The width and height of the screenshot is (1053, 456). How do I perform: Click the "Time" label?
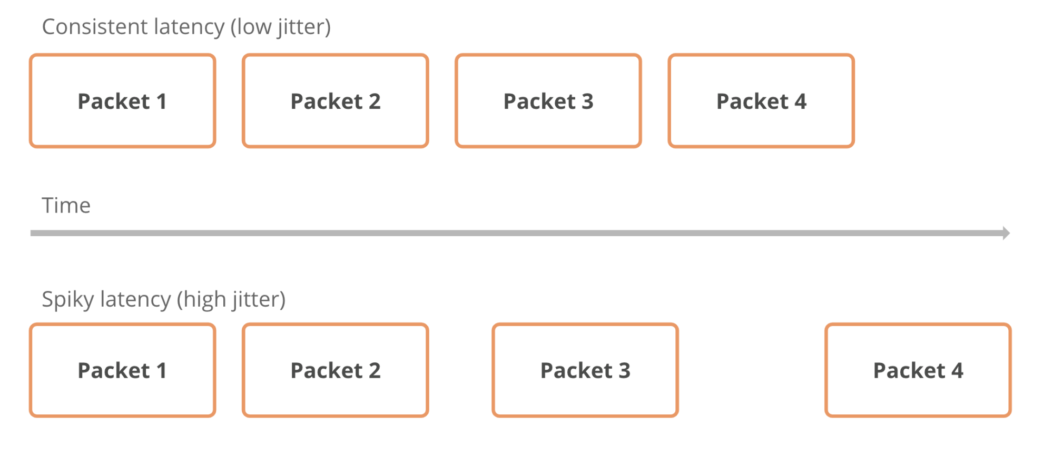pyautogui.click(x=66, y=205)
